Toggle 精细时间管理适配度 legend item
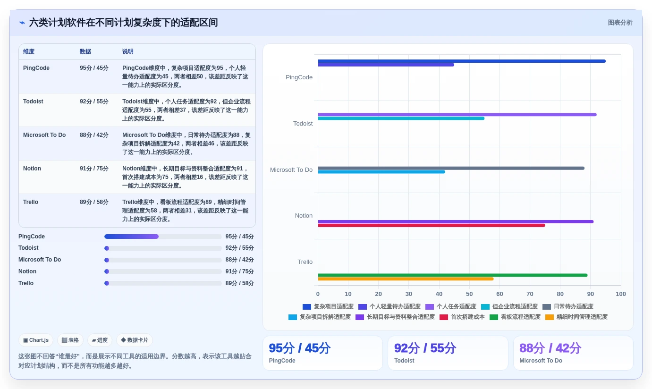This screenshot has width=652, height=389. click(x=576, y=317)
